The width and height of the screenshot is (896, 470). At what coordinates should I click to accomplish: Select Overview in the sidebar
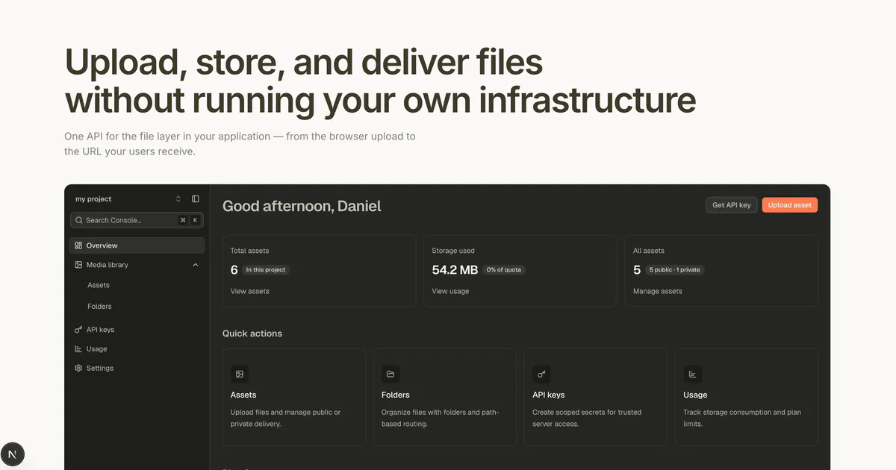137,245
